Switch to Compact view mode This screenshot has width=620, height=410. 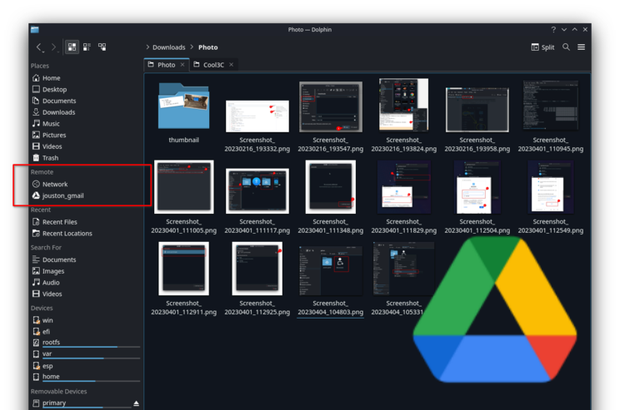[x=87, y=47]
